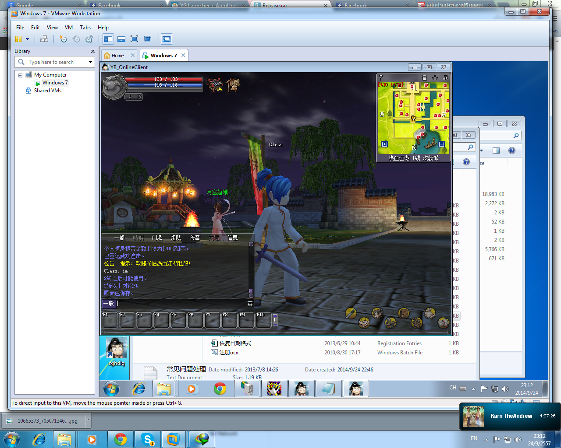The width and height of the screenshot is (561, 448).
Task: Open the rxjhdlq desktop shortcut in VM
Action: click(x=117, y=352)
